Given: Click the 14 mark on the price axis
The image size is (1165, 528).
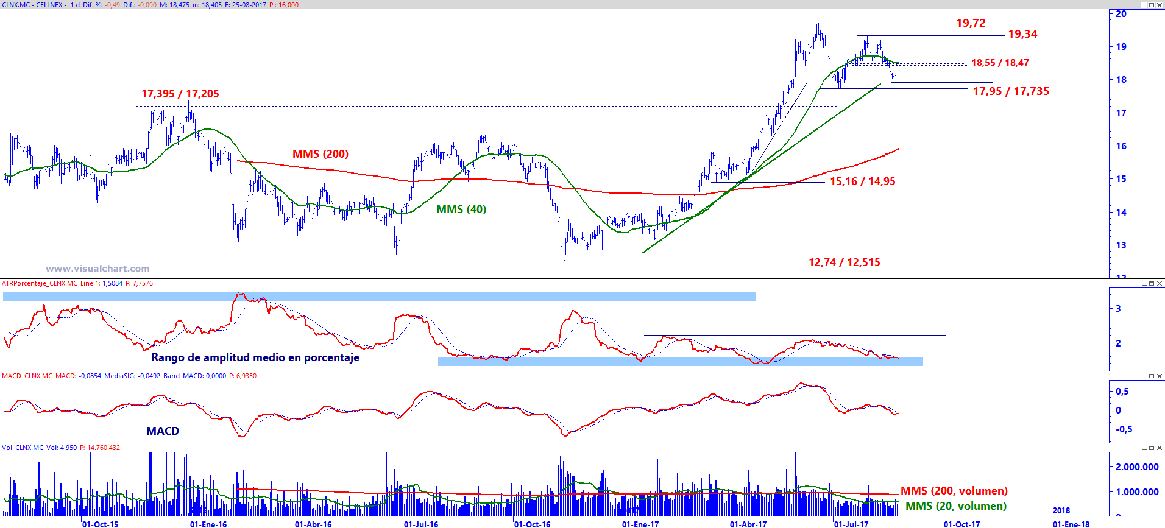Looking at the screenshot, I should pyautogui.click(x=1121, y=212).
